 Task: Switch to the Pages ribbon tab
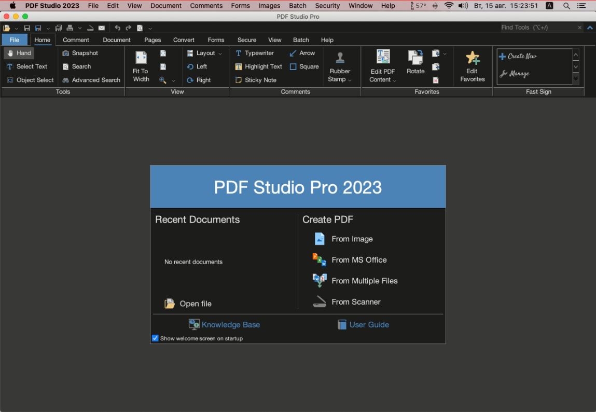(153, 40)
